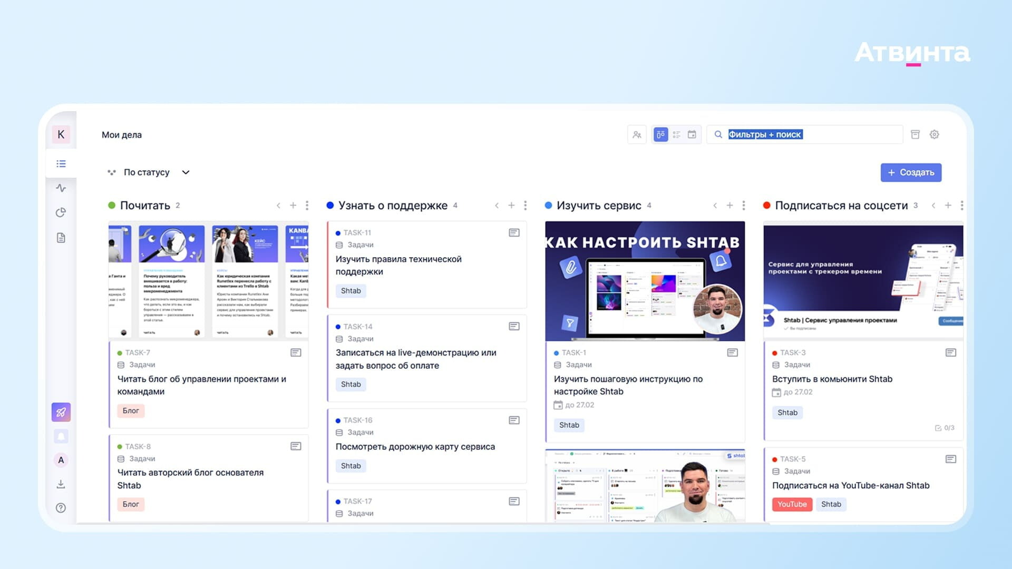Open the Подписаться на соцсети column menu
This screenshot has width=1012, height=569.
pyautogui.click(x=961, y=205)
